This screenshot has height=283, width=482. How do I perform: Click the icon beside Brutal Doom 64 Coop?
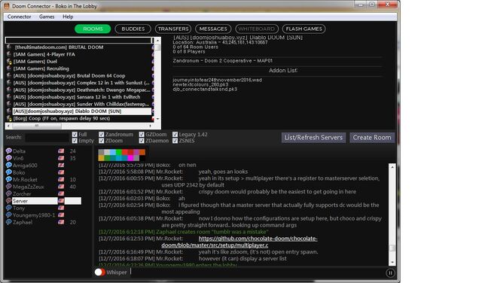click(9, 75)
